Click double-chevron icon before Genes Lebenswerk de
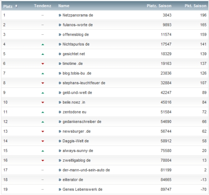The width and height of the screenshot is (209, 195). click(60, 190)
